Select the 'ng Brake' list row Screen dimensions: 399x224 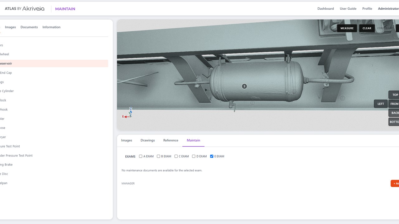(x=54, y=165)
